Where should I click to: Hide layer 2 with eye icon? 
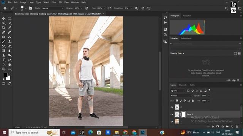click(x=172, y=107)
